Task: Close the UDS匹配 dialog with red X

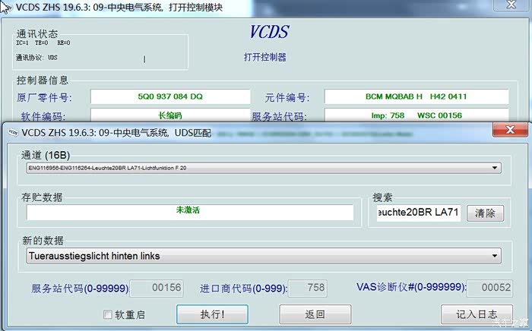Action: coord(510,130)
